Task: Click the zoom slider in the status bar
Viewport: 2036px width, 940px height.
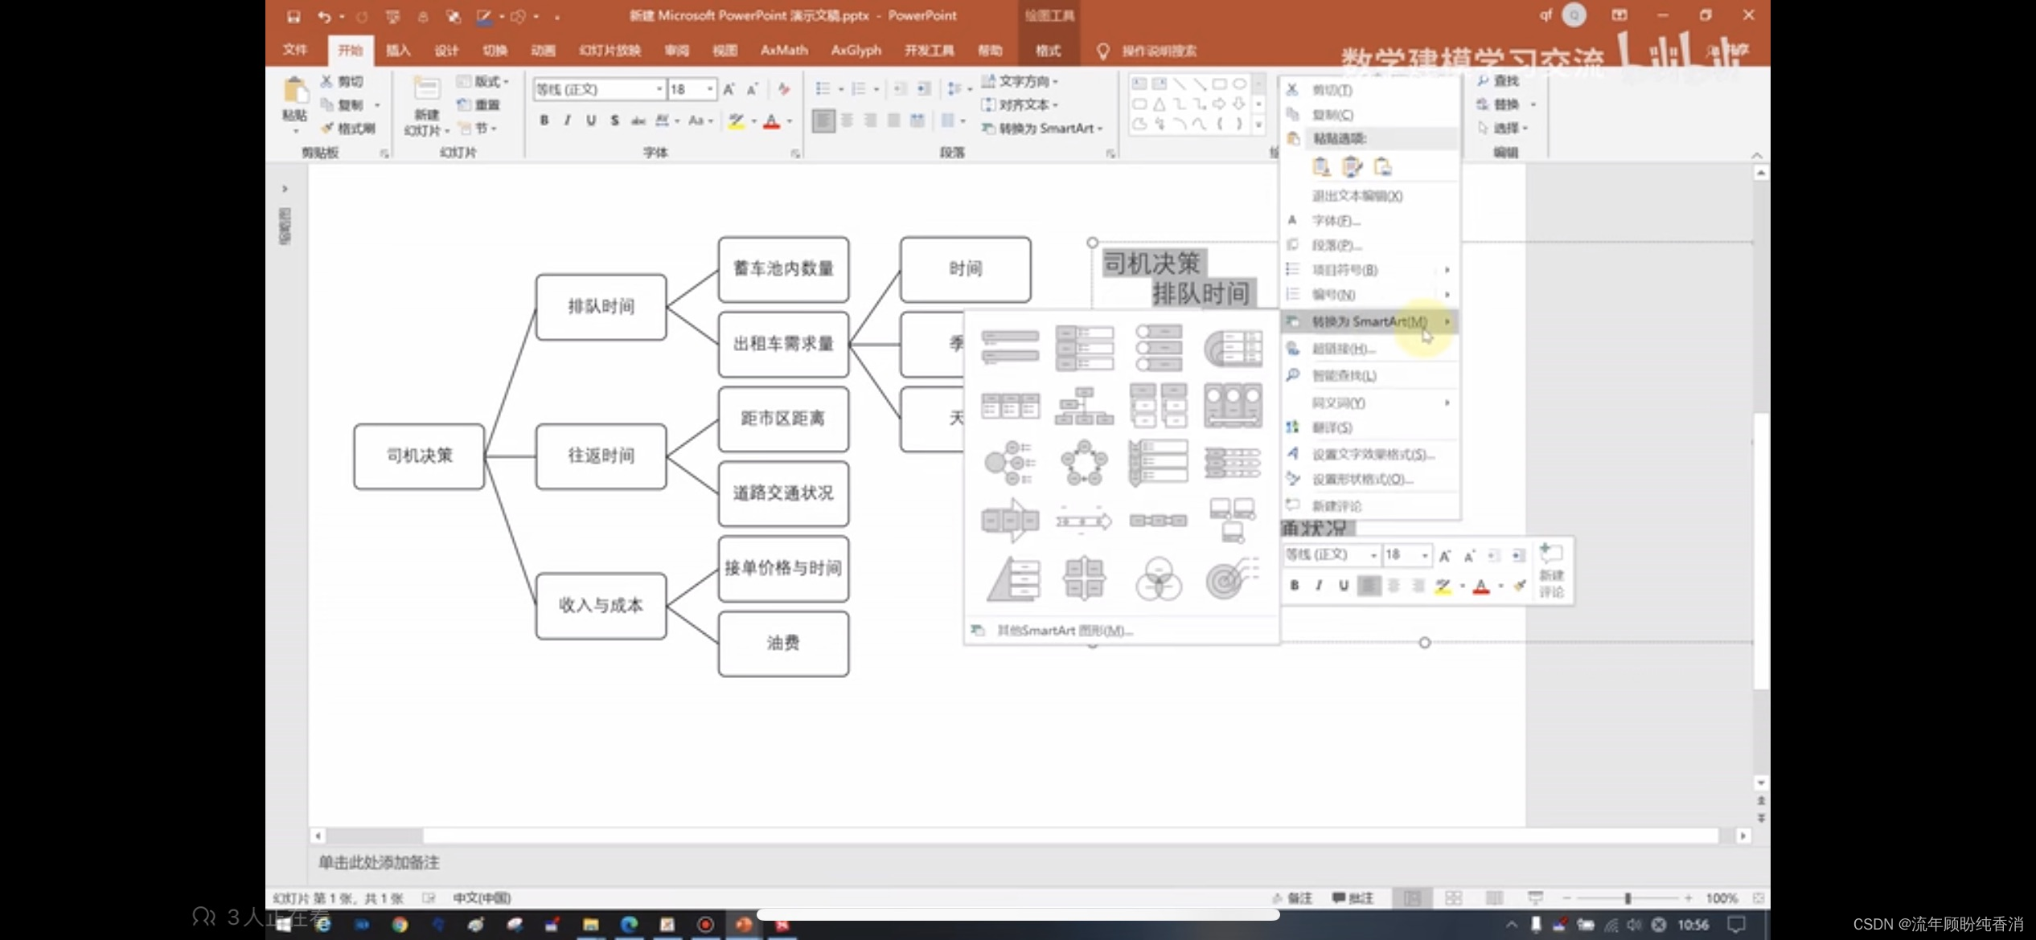Action: coord(1628,898)
